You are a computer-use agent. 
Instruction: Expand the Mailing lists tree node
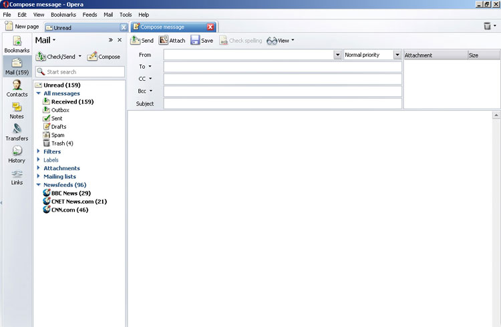click(x=38, y=176)
